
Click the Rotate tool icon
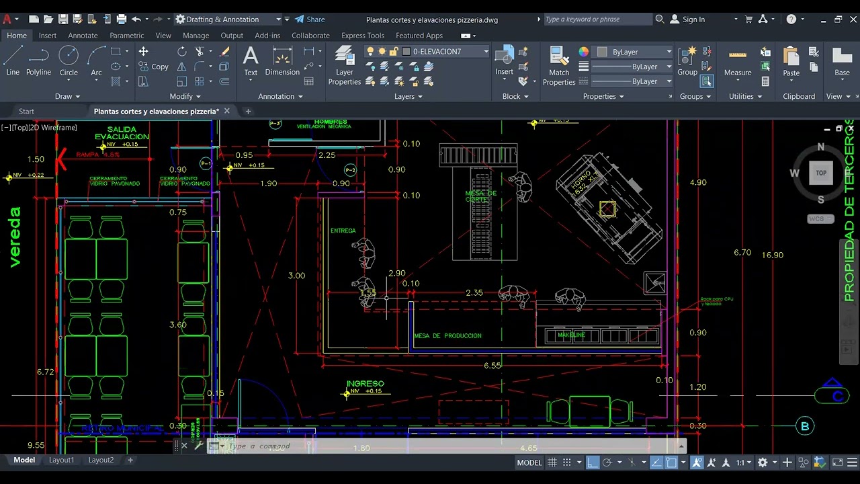(182, 52)
